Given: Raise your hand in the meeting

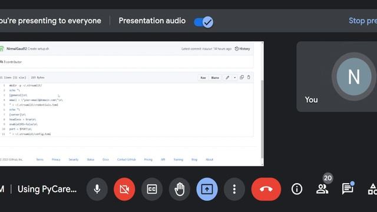Looking at the screenshot, I should click(179, 189).
